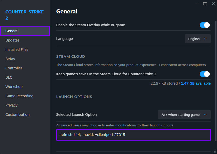The height and width of the screenshot is (154, 217).
Task: Open the English language dropdown
Action: pos(198,39)
